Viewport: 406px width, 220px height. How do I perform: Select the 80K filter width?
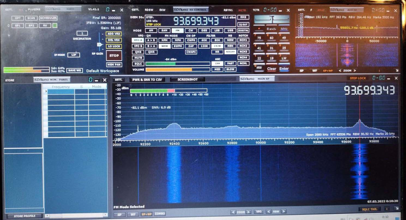(x=217, y=40)
